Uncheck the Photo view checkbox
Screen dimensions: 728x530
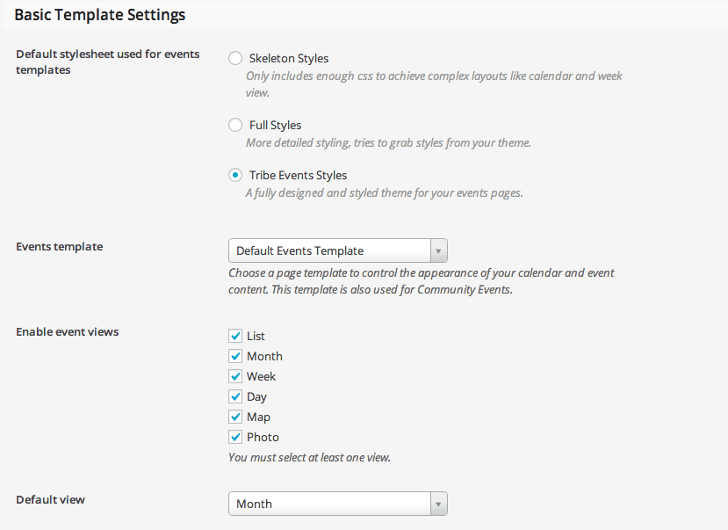tap(235, 437)
